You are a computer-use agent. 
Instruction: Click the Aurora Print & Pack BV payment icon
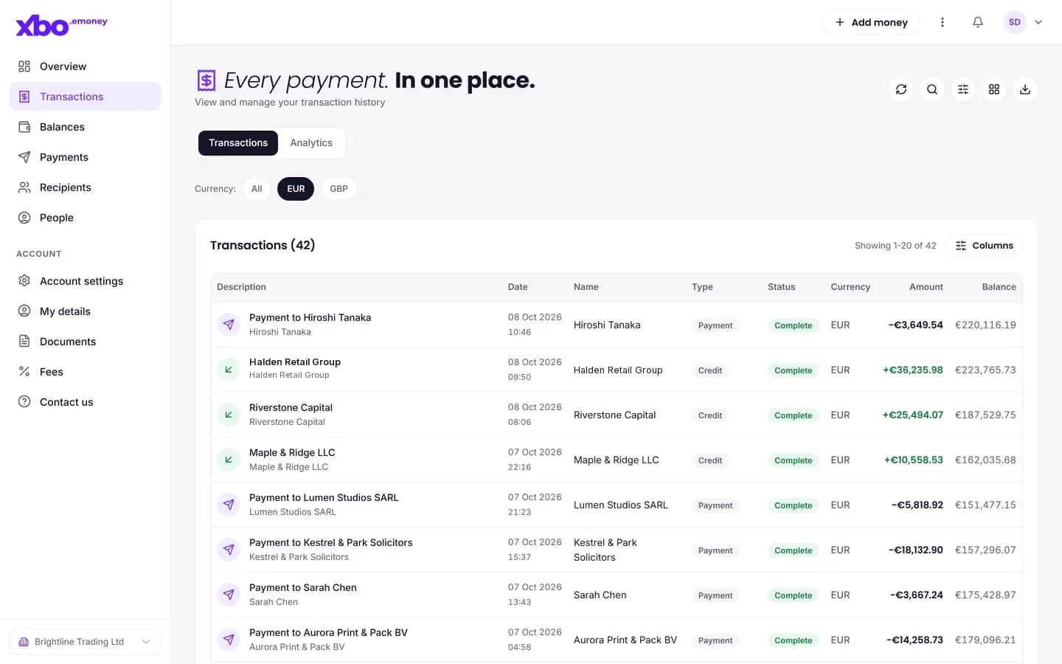click(229, 640)
